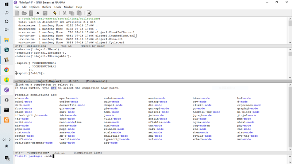Click the New File toolbar icon
This screenshot has width=292, height=164.
17,13
